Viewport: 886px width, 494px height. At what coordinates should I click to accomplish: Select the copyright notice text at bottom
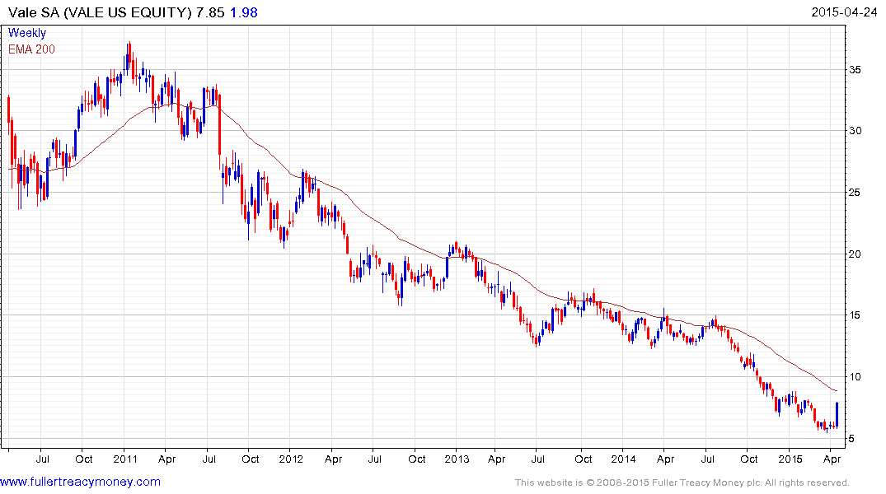point(682,482)
